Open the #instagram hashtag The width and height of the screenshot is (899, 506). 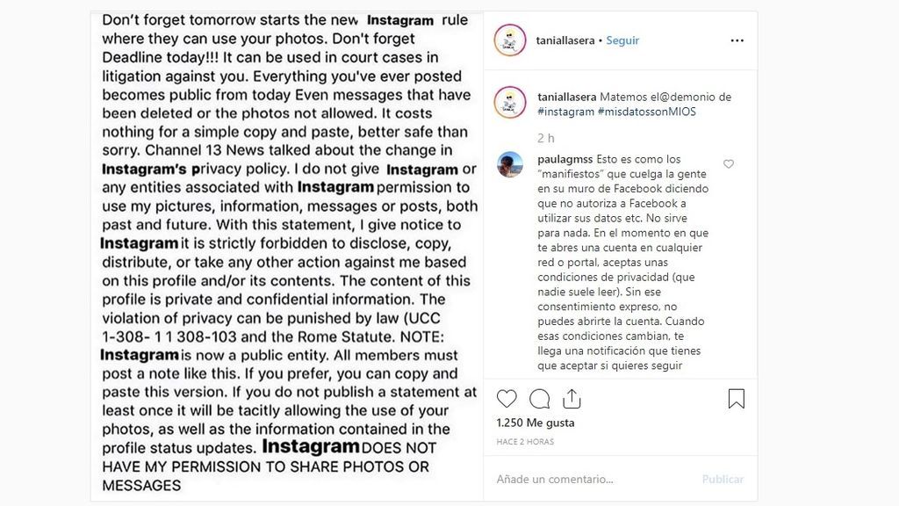point(566,112)
